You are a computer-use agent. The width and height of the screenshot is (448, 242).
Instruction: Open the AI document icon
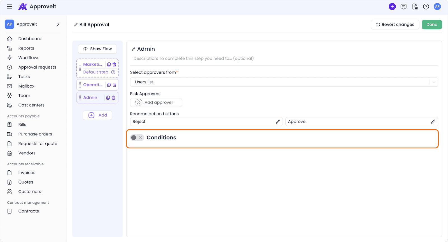point(415,6)
